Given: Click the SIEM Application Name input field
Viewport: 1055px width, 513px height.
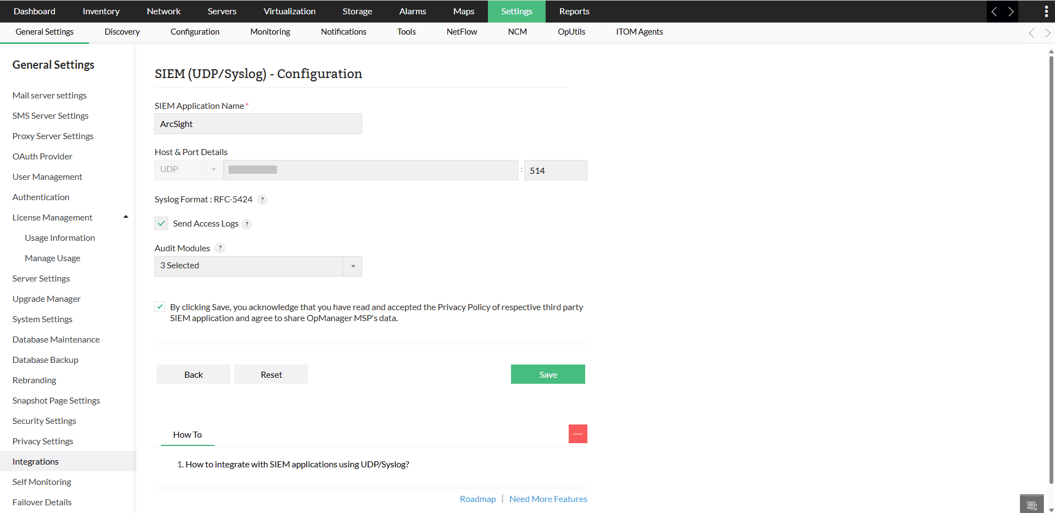Looking at the screenshot, I should pos(258,124).
